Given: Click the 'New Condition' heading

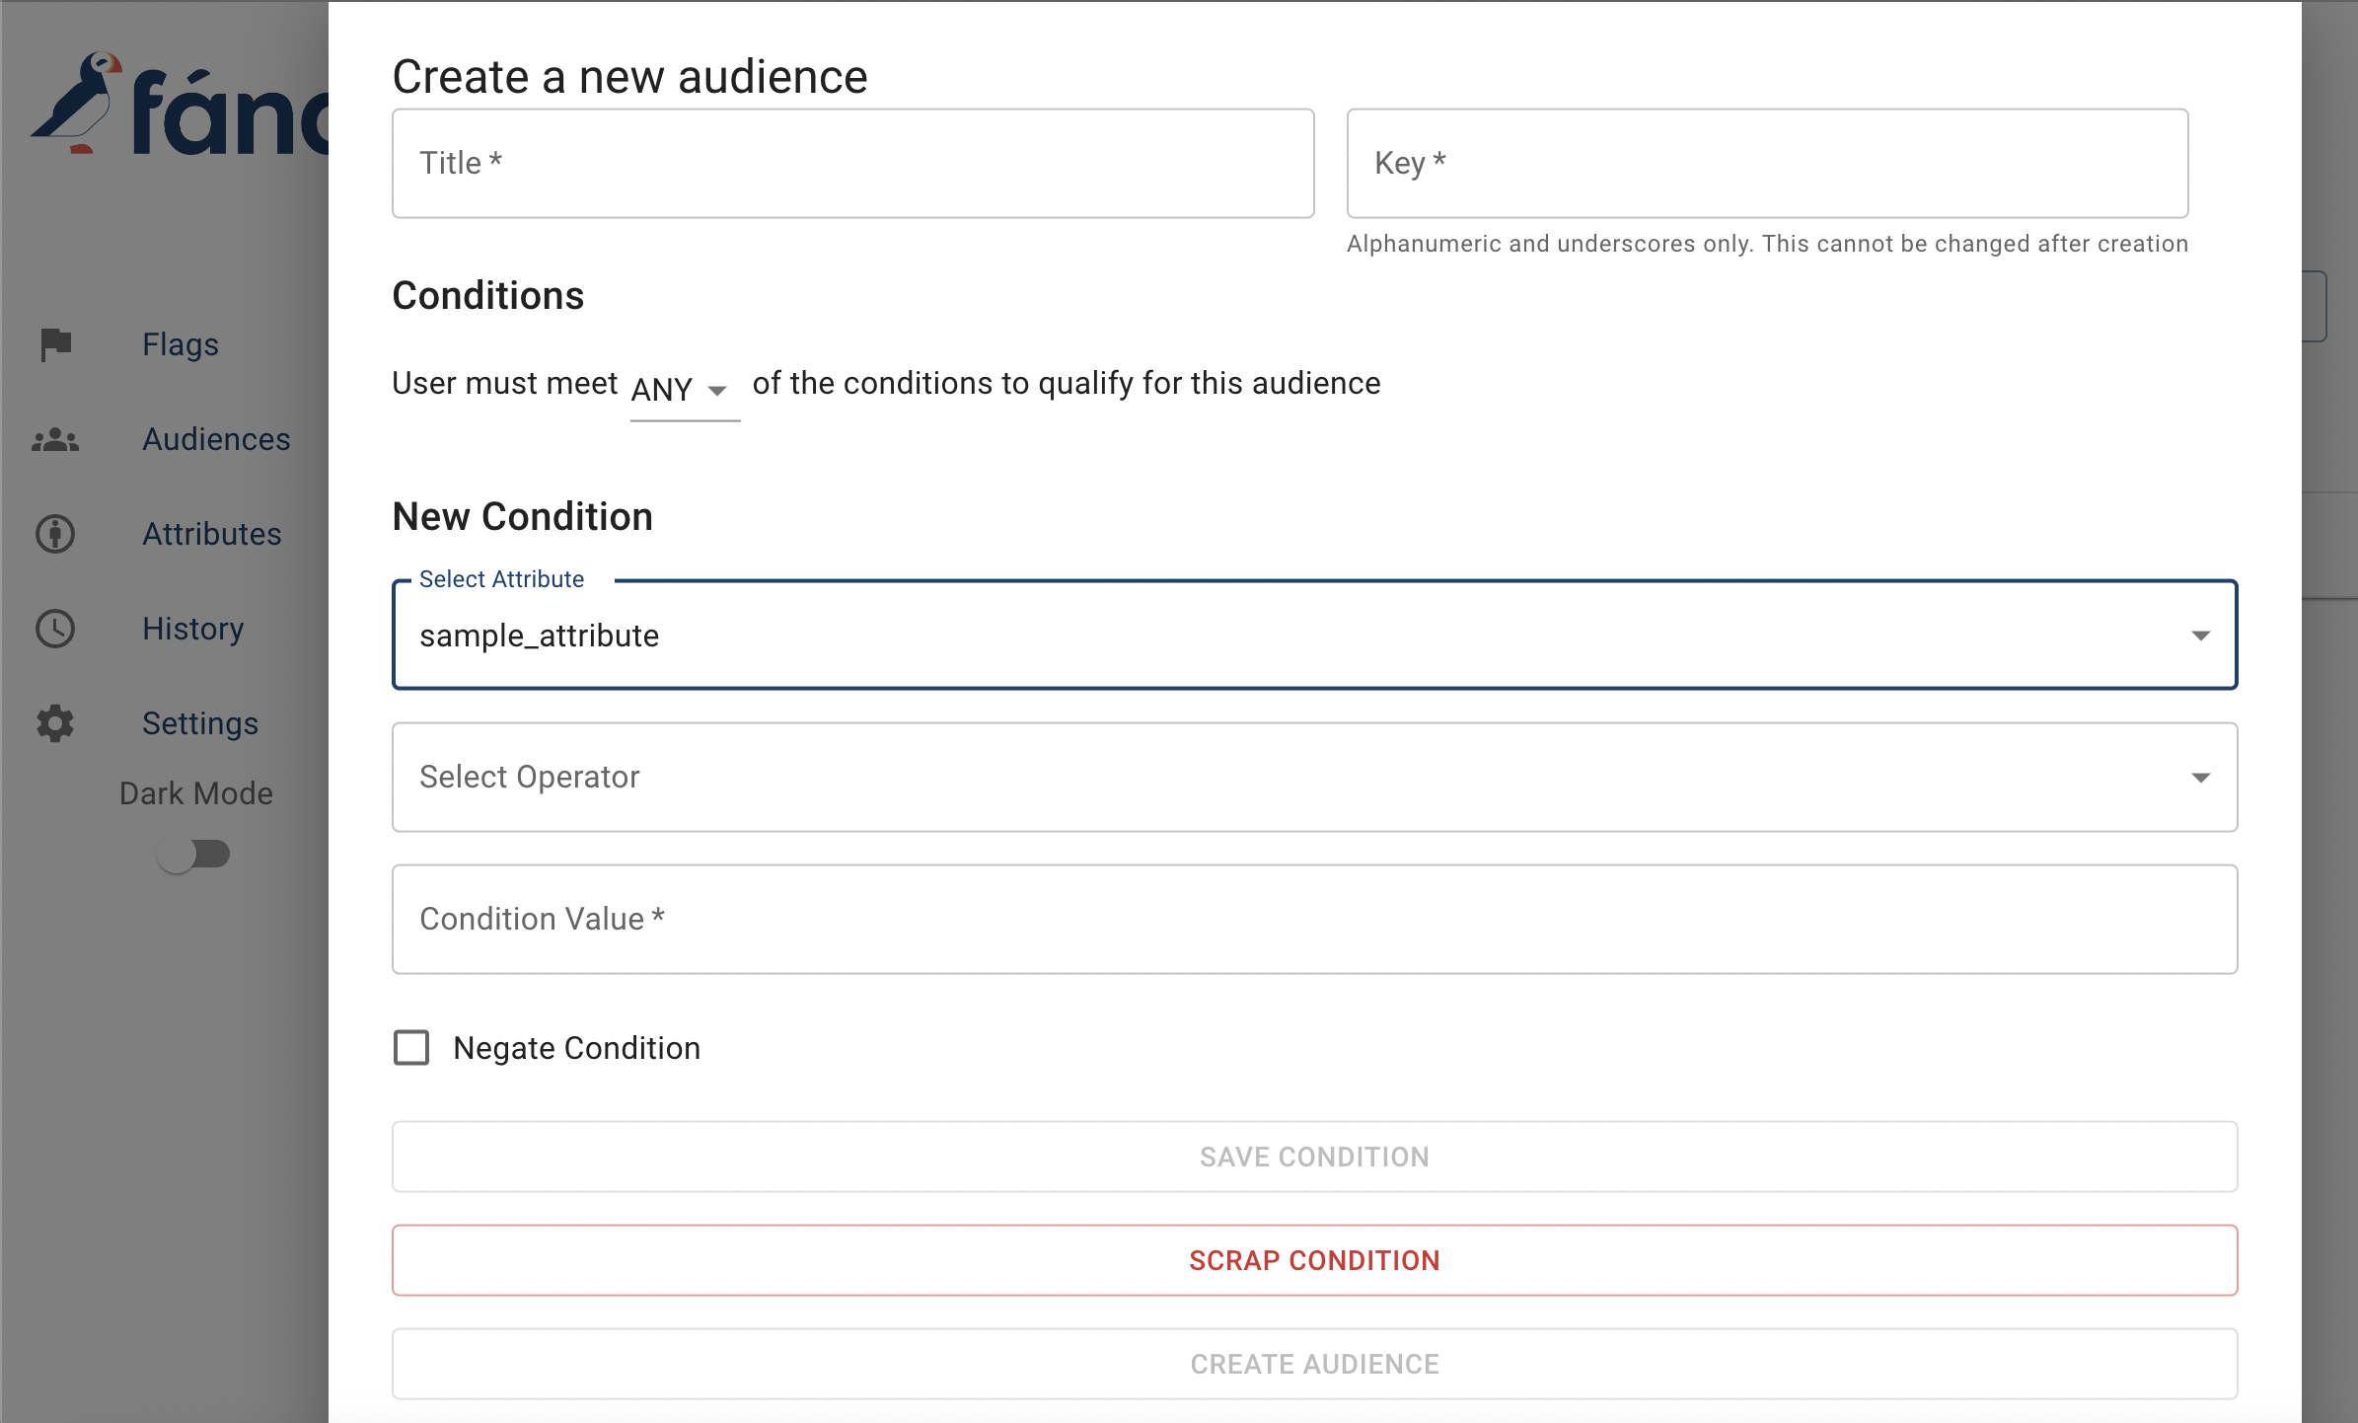Looking at the screenshot, I should click(523, 517).
